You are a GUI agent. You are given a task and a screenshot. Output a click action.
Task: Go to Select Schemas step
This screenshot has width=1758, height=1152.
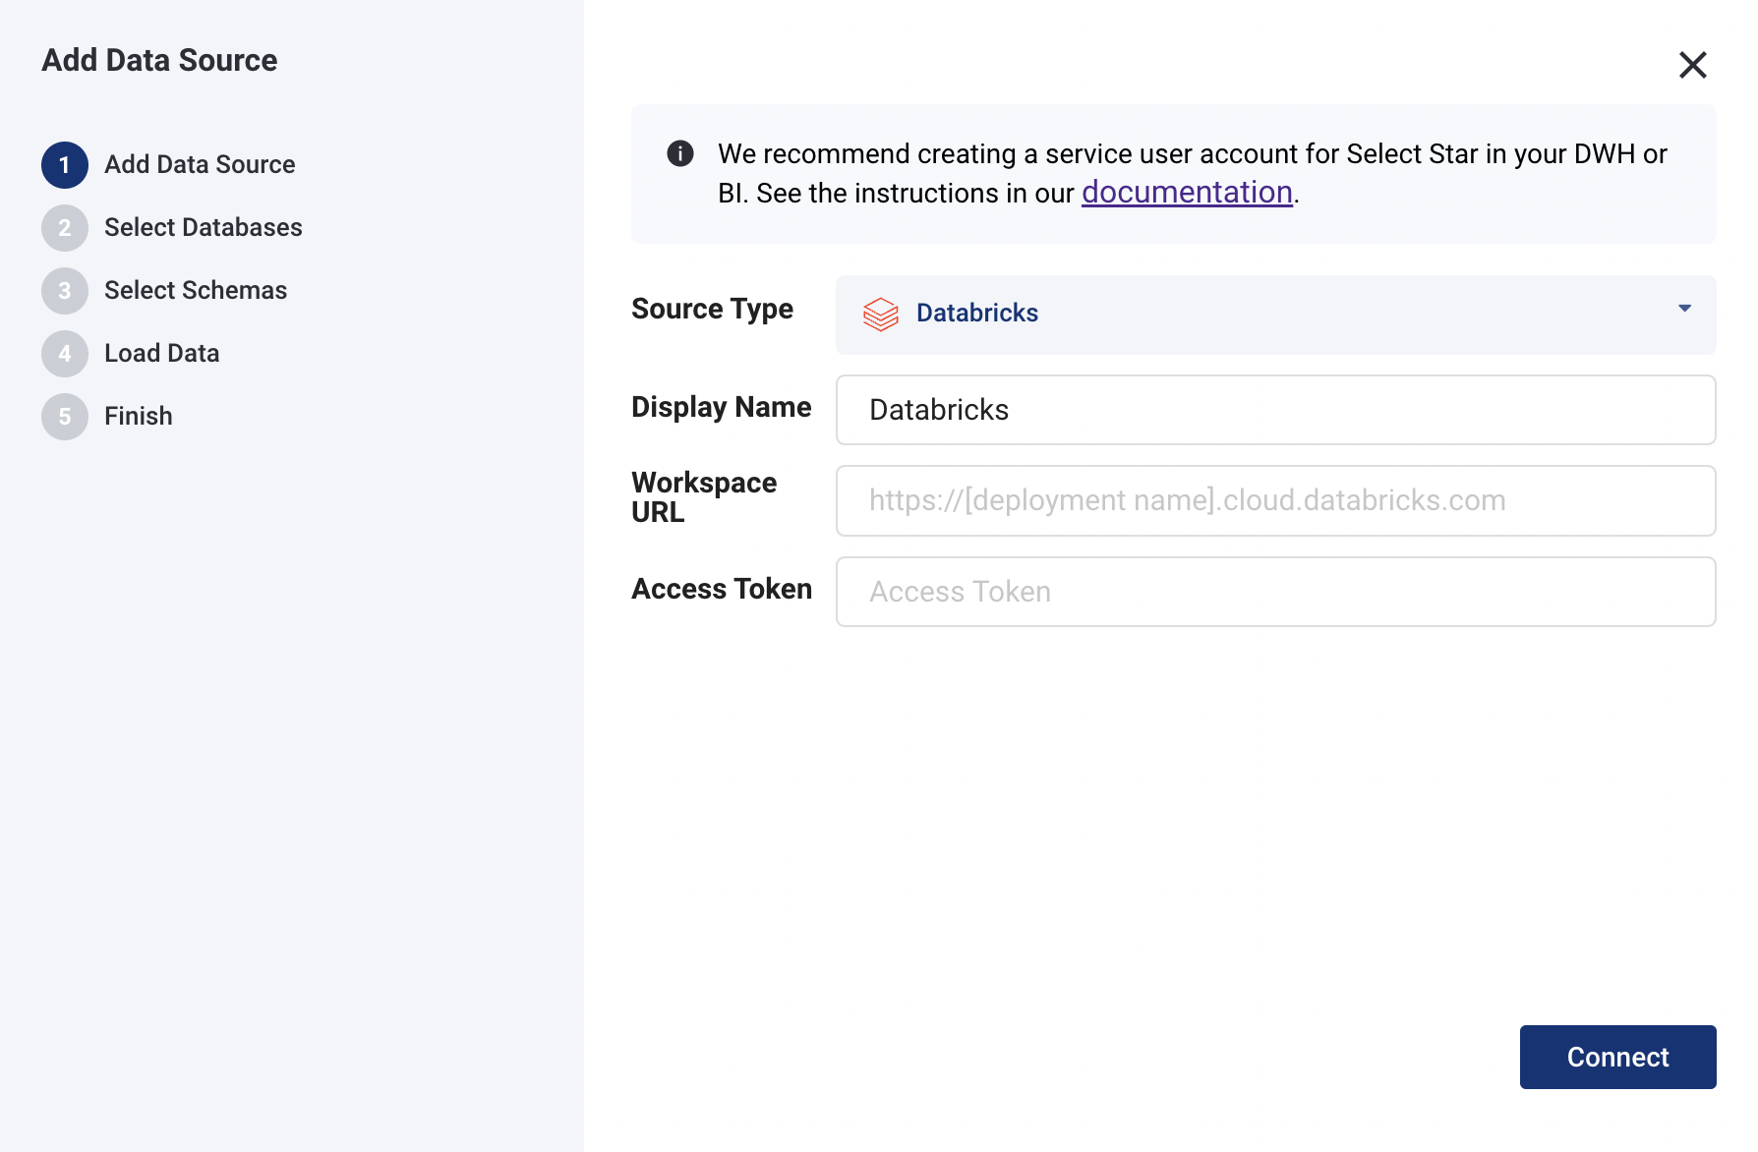196,291
